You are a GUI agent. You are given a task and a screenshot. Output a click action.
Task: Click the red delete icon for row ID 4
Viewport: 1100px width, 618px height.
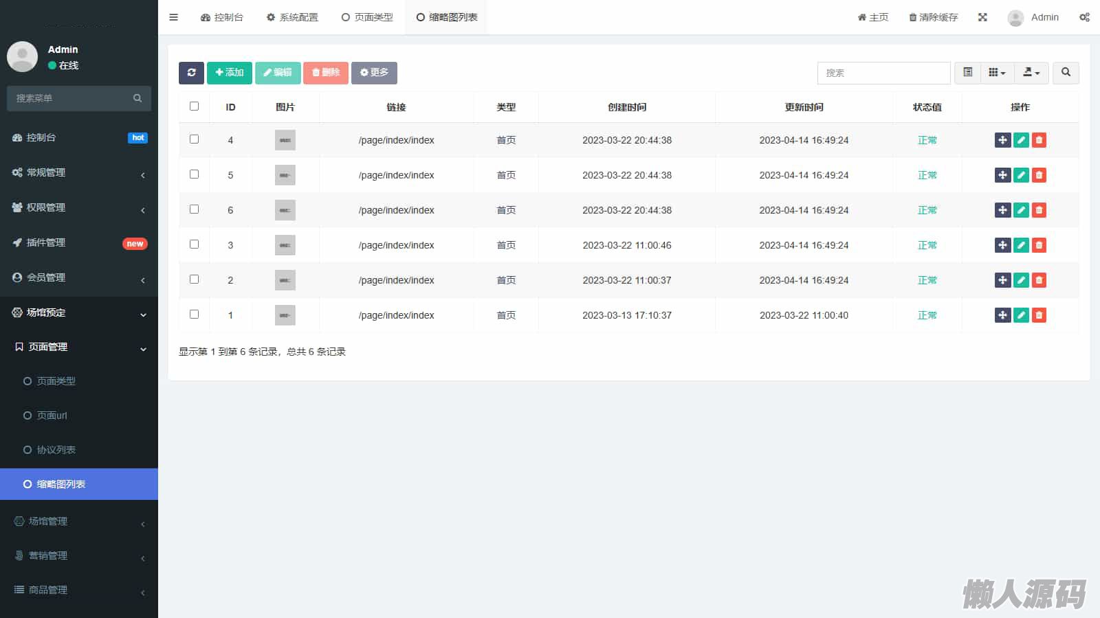pos(1039,140)
